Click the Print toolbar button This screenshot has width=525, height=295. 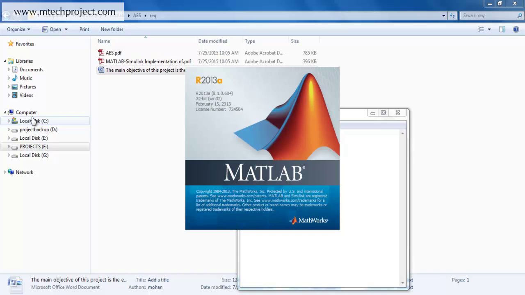click(x=84, y=29)
